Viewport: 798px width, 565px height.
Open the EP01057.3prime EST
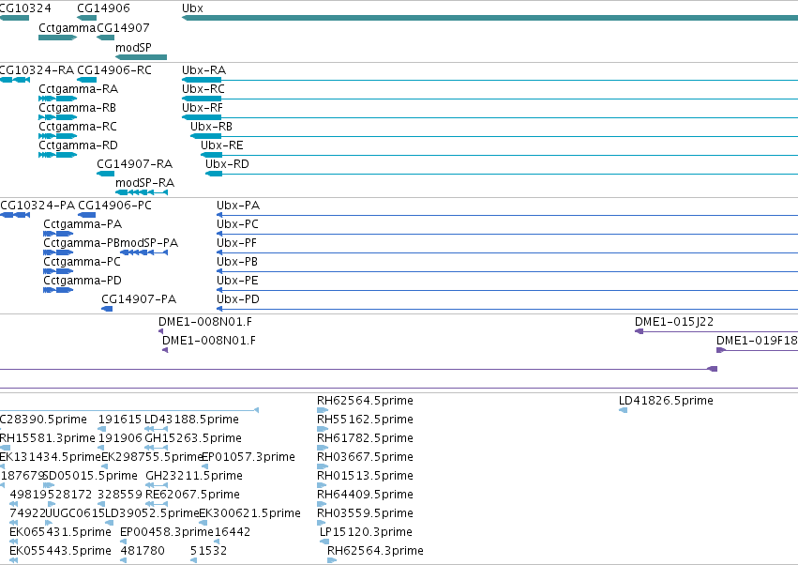tap(204, 466)
